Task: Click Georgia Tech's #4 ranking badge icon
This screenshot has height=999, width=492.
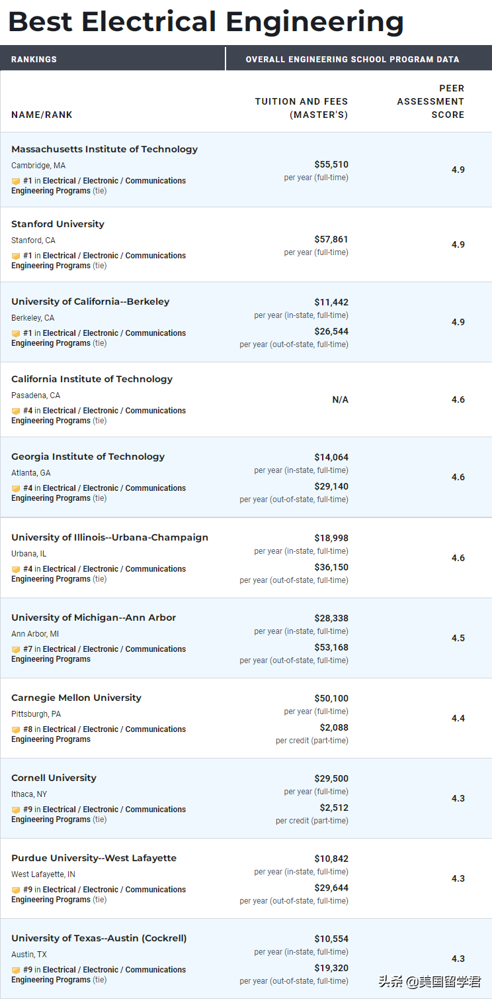Action: (x=16, y=488)
